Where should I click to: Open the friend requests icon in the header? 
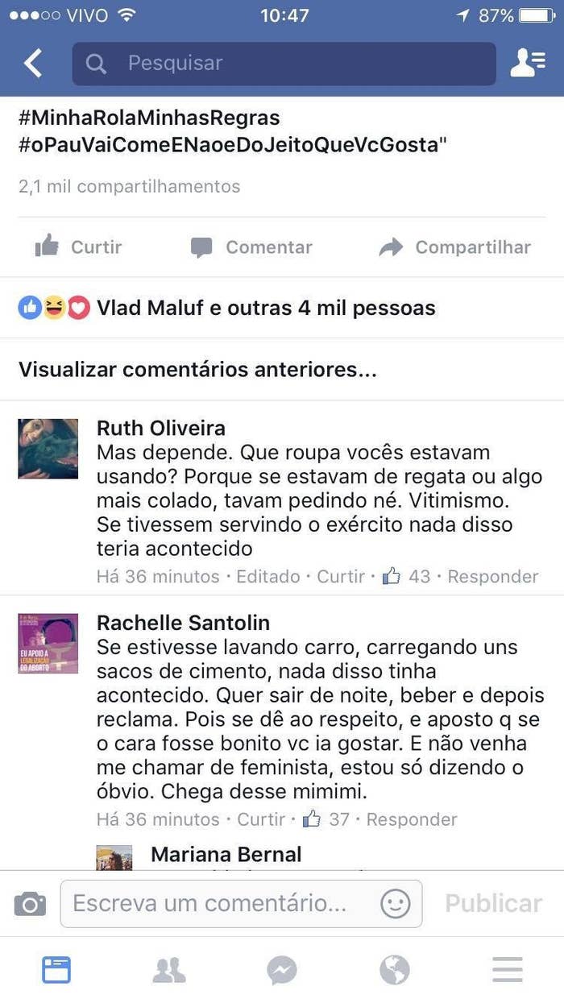(528, 63)
